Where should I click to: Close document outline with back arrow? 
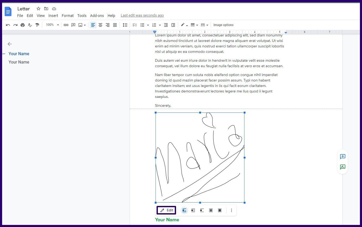click(x=10, y=44)
